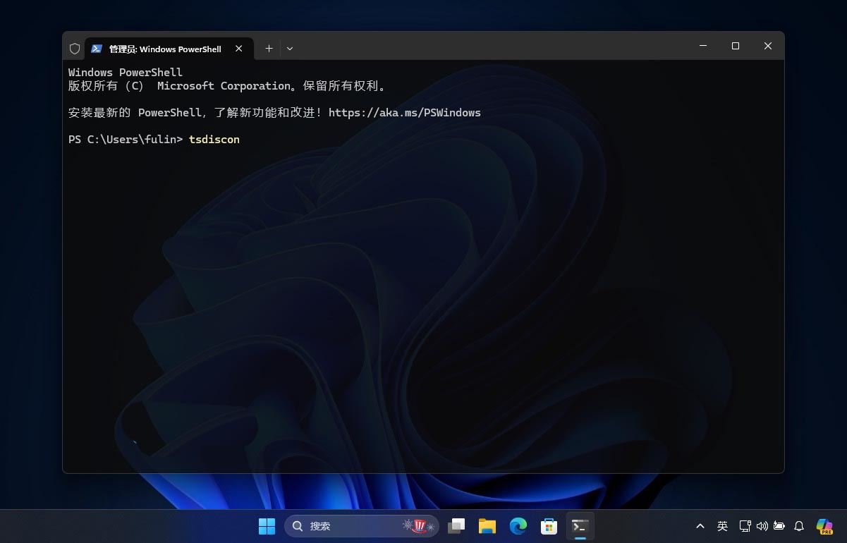Screen dimensions: 847x543
Task: Open volume control tray icon
Action: (x=762, y=526)
